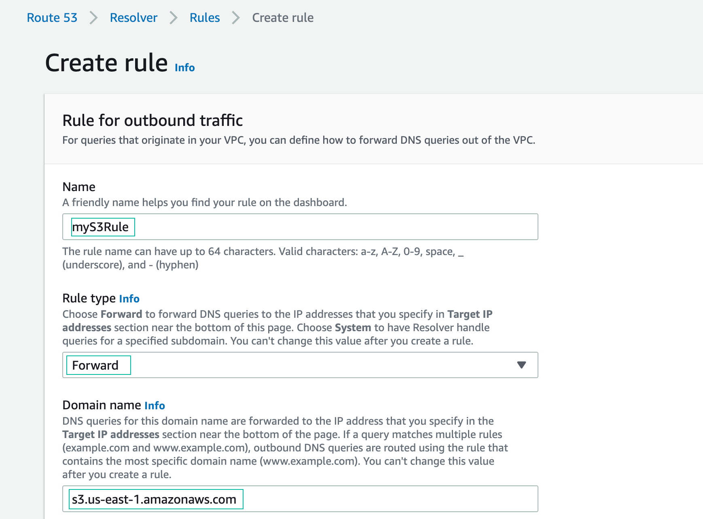This screenshot has height=519, width=703.
Task: Go back to the Rules list breadcrumb
Action: point(204,17)
